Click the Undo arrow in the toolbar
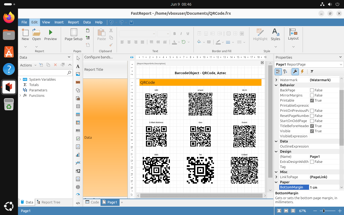 tap(111, 22)
